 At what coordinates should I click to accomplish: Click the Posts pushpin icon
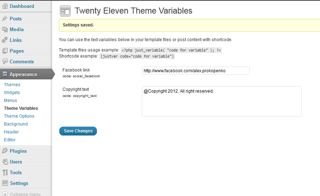point(5,19)
